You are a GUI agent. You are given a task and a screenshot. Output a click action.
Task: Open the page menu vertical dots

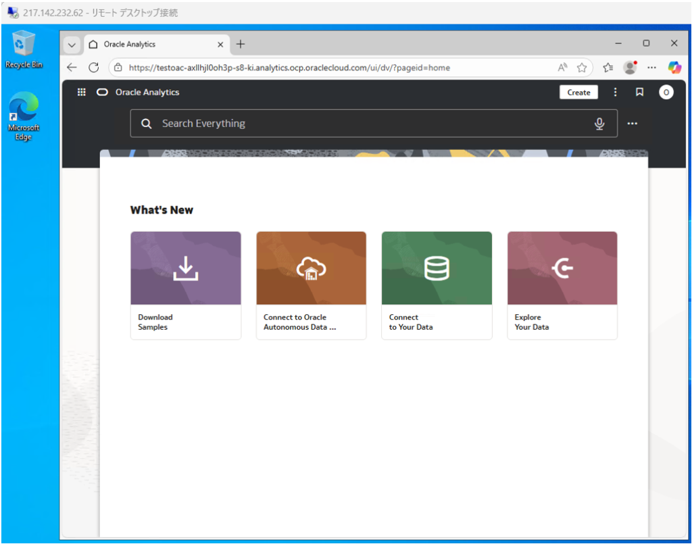point(615,93)
